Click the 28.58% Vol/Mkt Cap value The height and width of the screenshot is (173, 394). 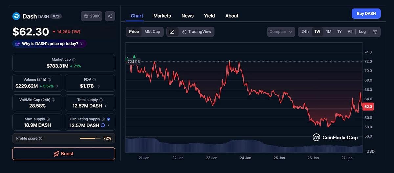pyautogui.click(x=37, y=106)
